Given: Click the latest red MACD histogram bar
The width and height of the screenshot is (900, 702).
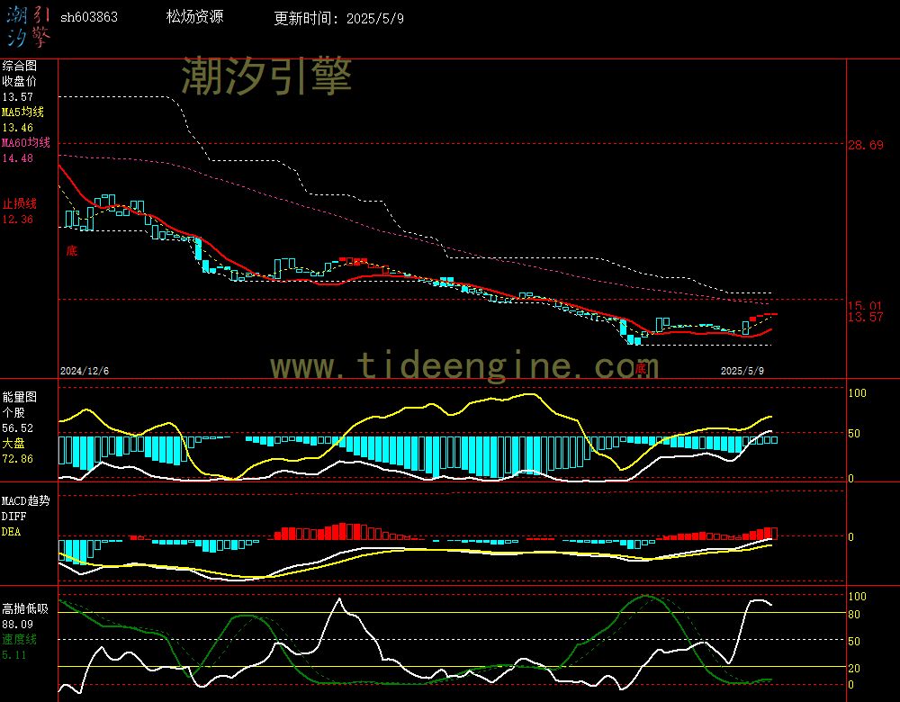Looking at the screenshot, I should coord(774,533).
